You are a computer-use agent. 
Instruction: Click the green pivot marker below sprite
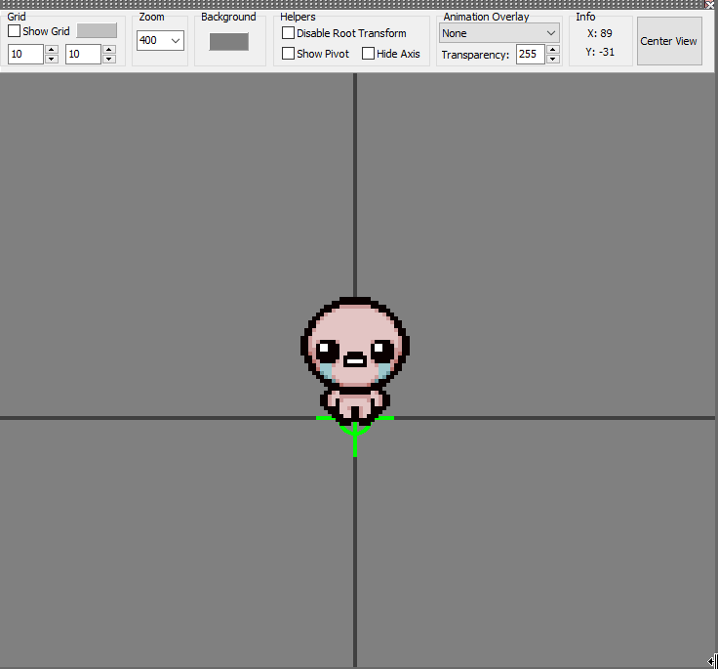(355, 436)
